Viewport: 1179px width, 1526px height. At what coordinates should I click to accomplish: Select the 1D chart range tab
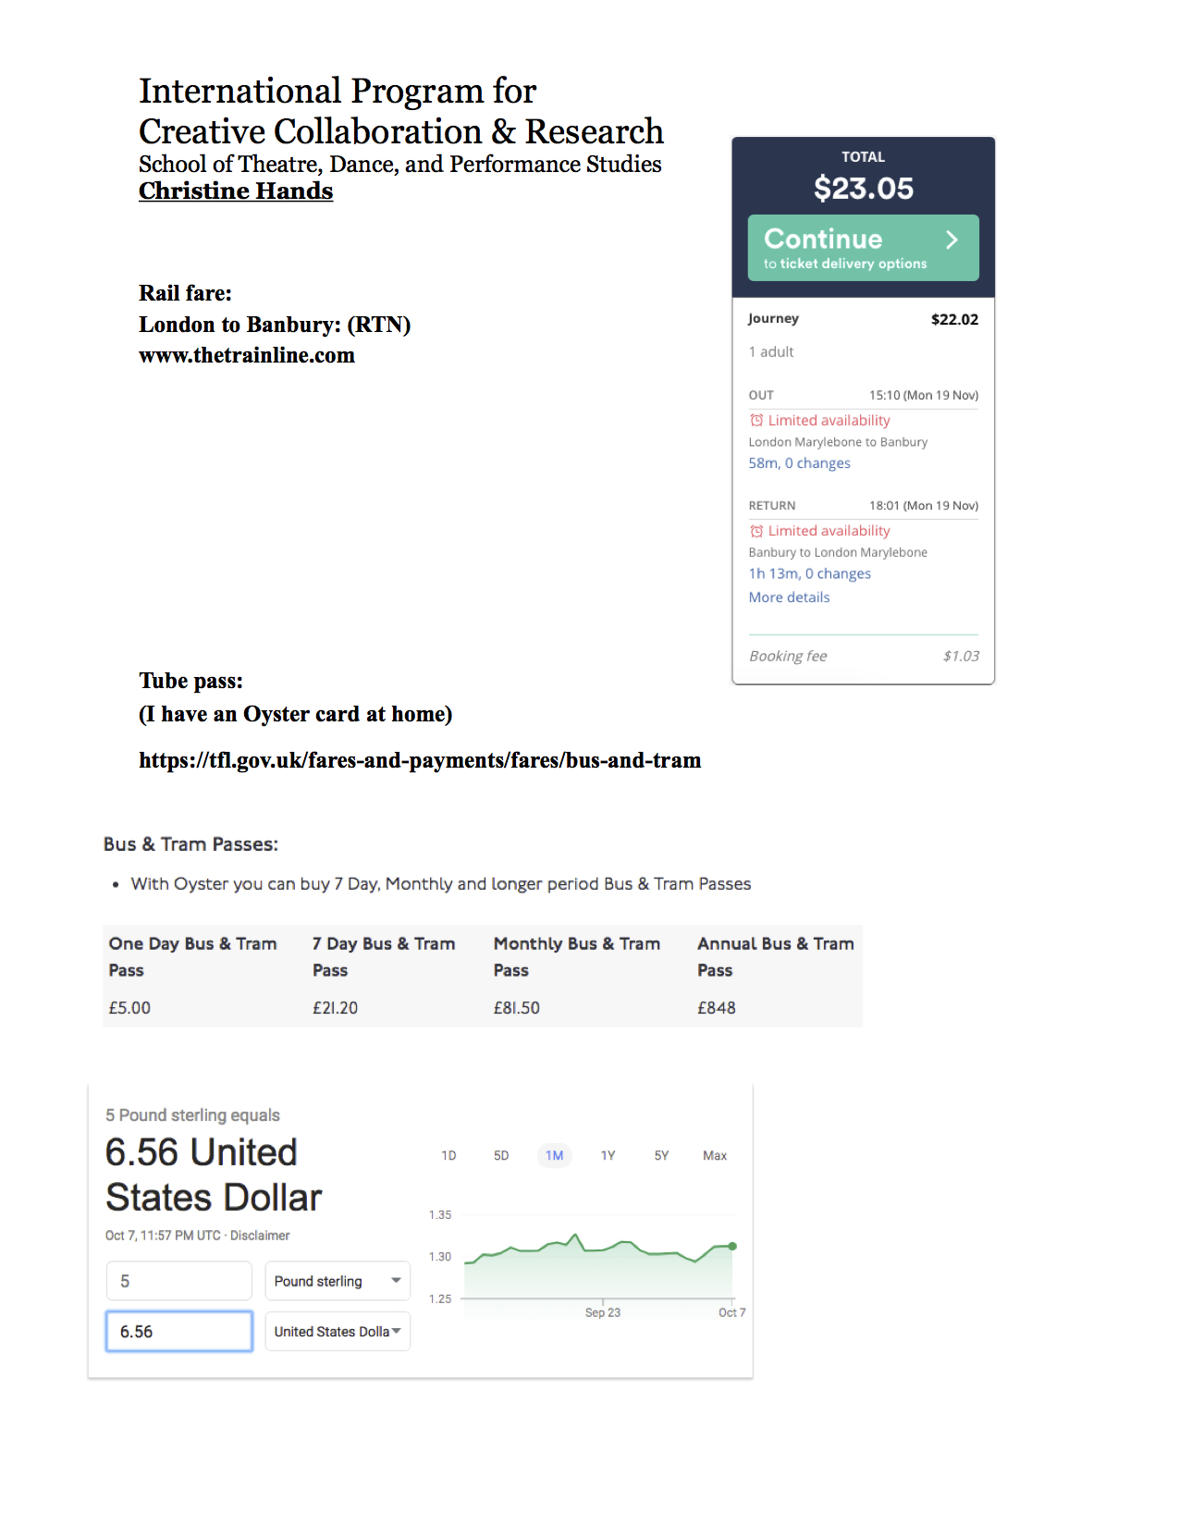click(x=448, y=1156)
